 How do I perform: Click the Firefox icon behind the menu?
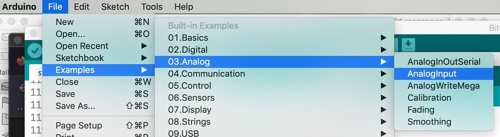coord(21,61)
